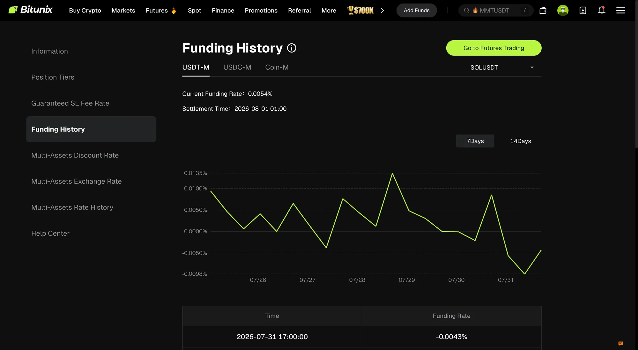Open Promotions in the top navigation
Viewport: 638px width, 350px height.
(261, 11)
